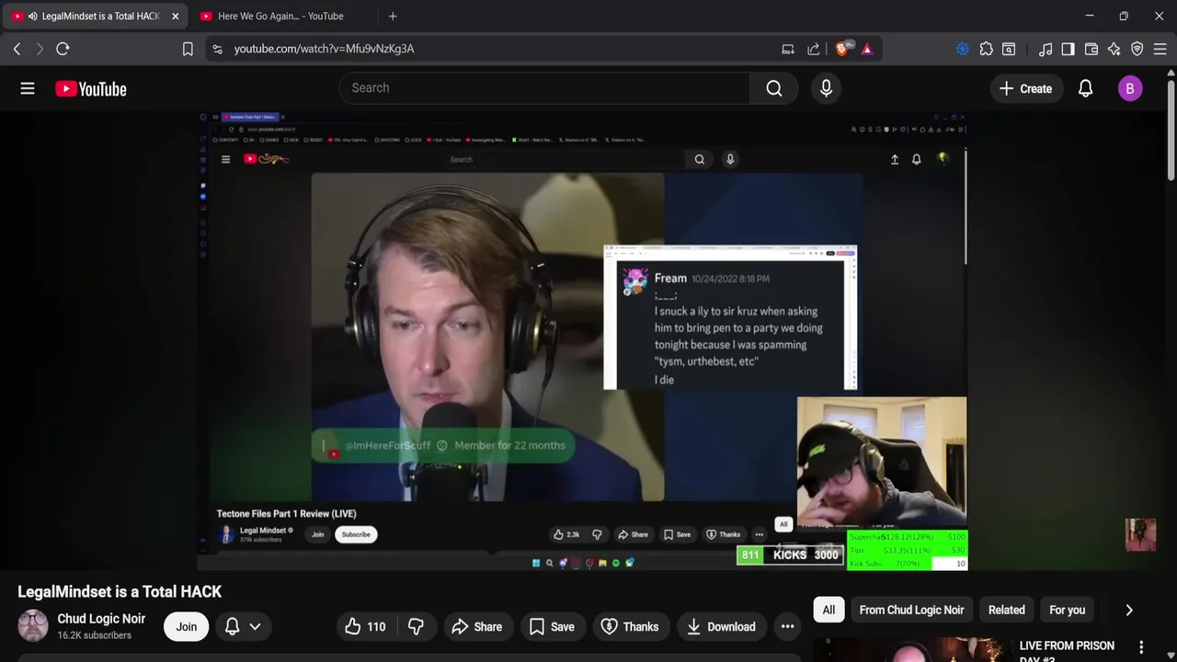
Task: Open Chud Logic Noir channel avatar
Action: pyautogui.click(x=33, y=626)
